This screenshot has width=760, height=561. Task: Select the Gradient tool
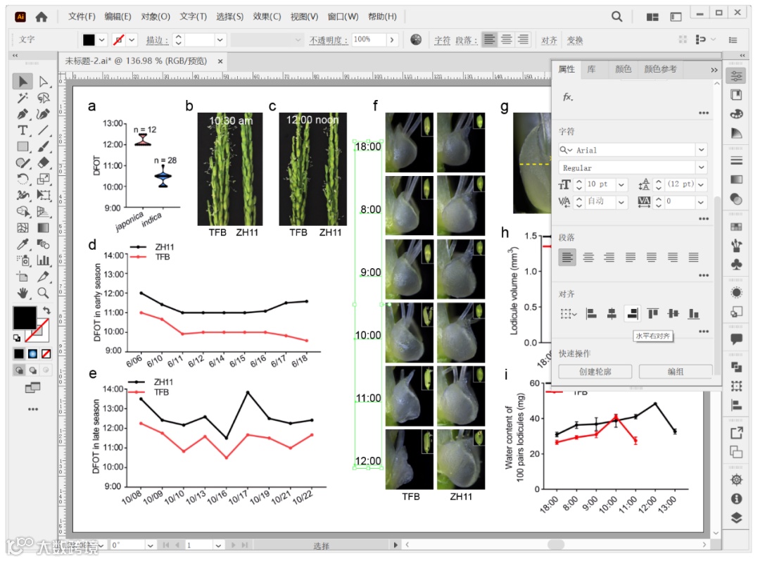coord(43,228)
